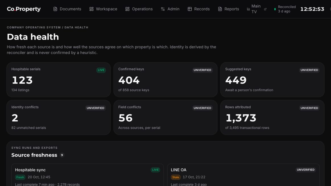Click UNVERIFIED badge on Confirmed keys card
Image resolution: width=331 pixels, height=186 pixels.
202,70
